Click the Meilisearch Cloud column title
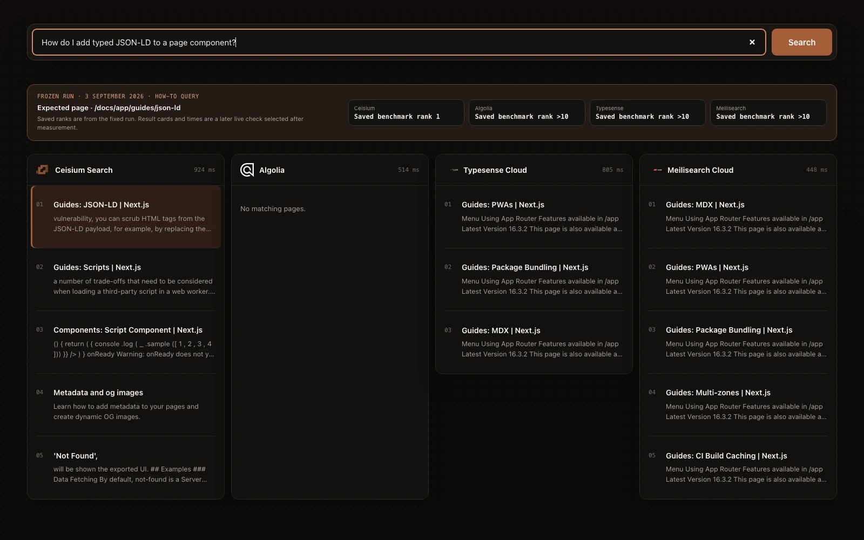This screenshot has height=540, width=864. pos(700,170)
